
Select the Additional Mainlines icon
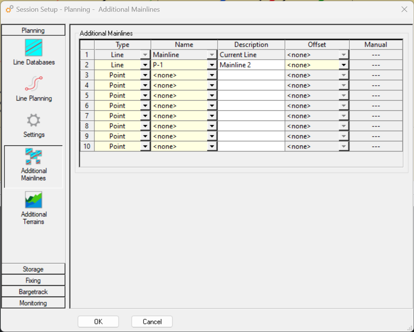pyautogui.click(x=34, y=157)
